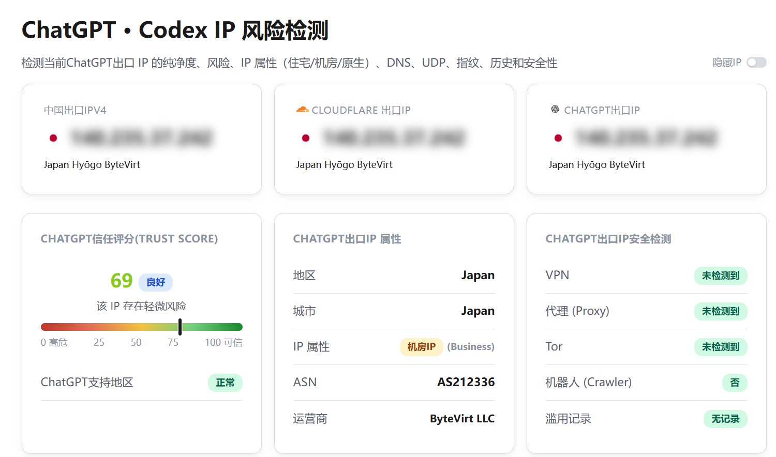Screen dimensions: 776x457
Task: Click the blurred IP in ChatGPT出口IP card
Action: coord(647,138)
